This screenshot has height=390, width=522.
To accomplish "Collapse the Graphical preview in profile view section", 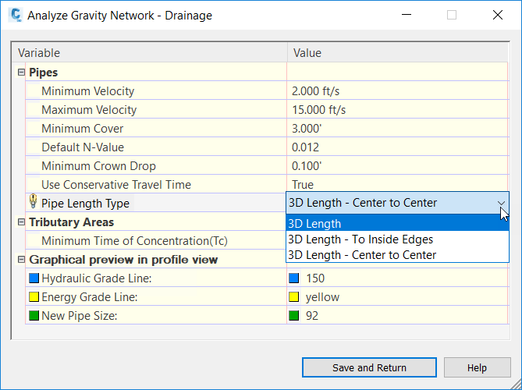I will tap(21, 260).
